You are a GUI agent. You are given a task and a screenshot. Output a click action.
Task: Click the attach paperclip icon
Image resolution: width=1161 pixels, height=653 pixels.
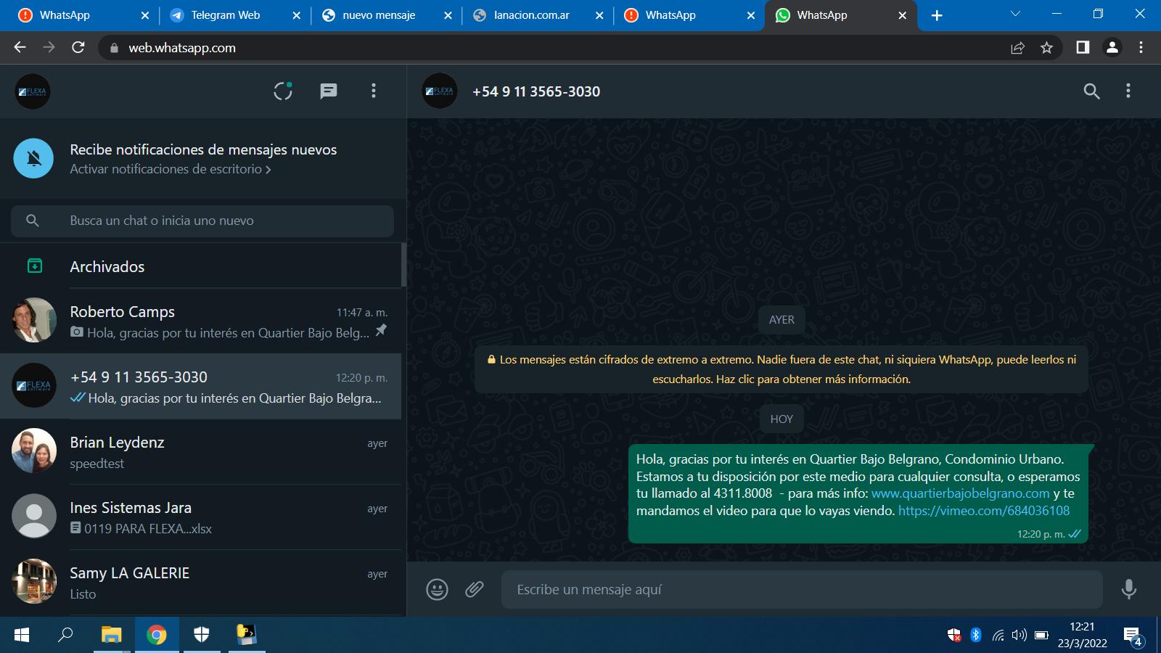click(x=475, y=589)
